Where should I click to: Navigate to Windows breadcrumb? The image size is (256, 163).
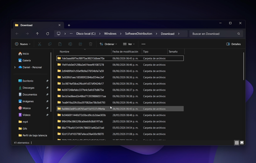pos(110,34)
